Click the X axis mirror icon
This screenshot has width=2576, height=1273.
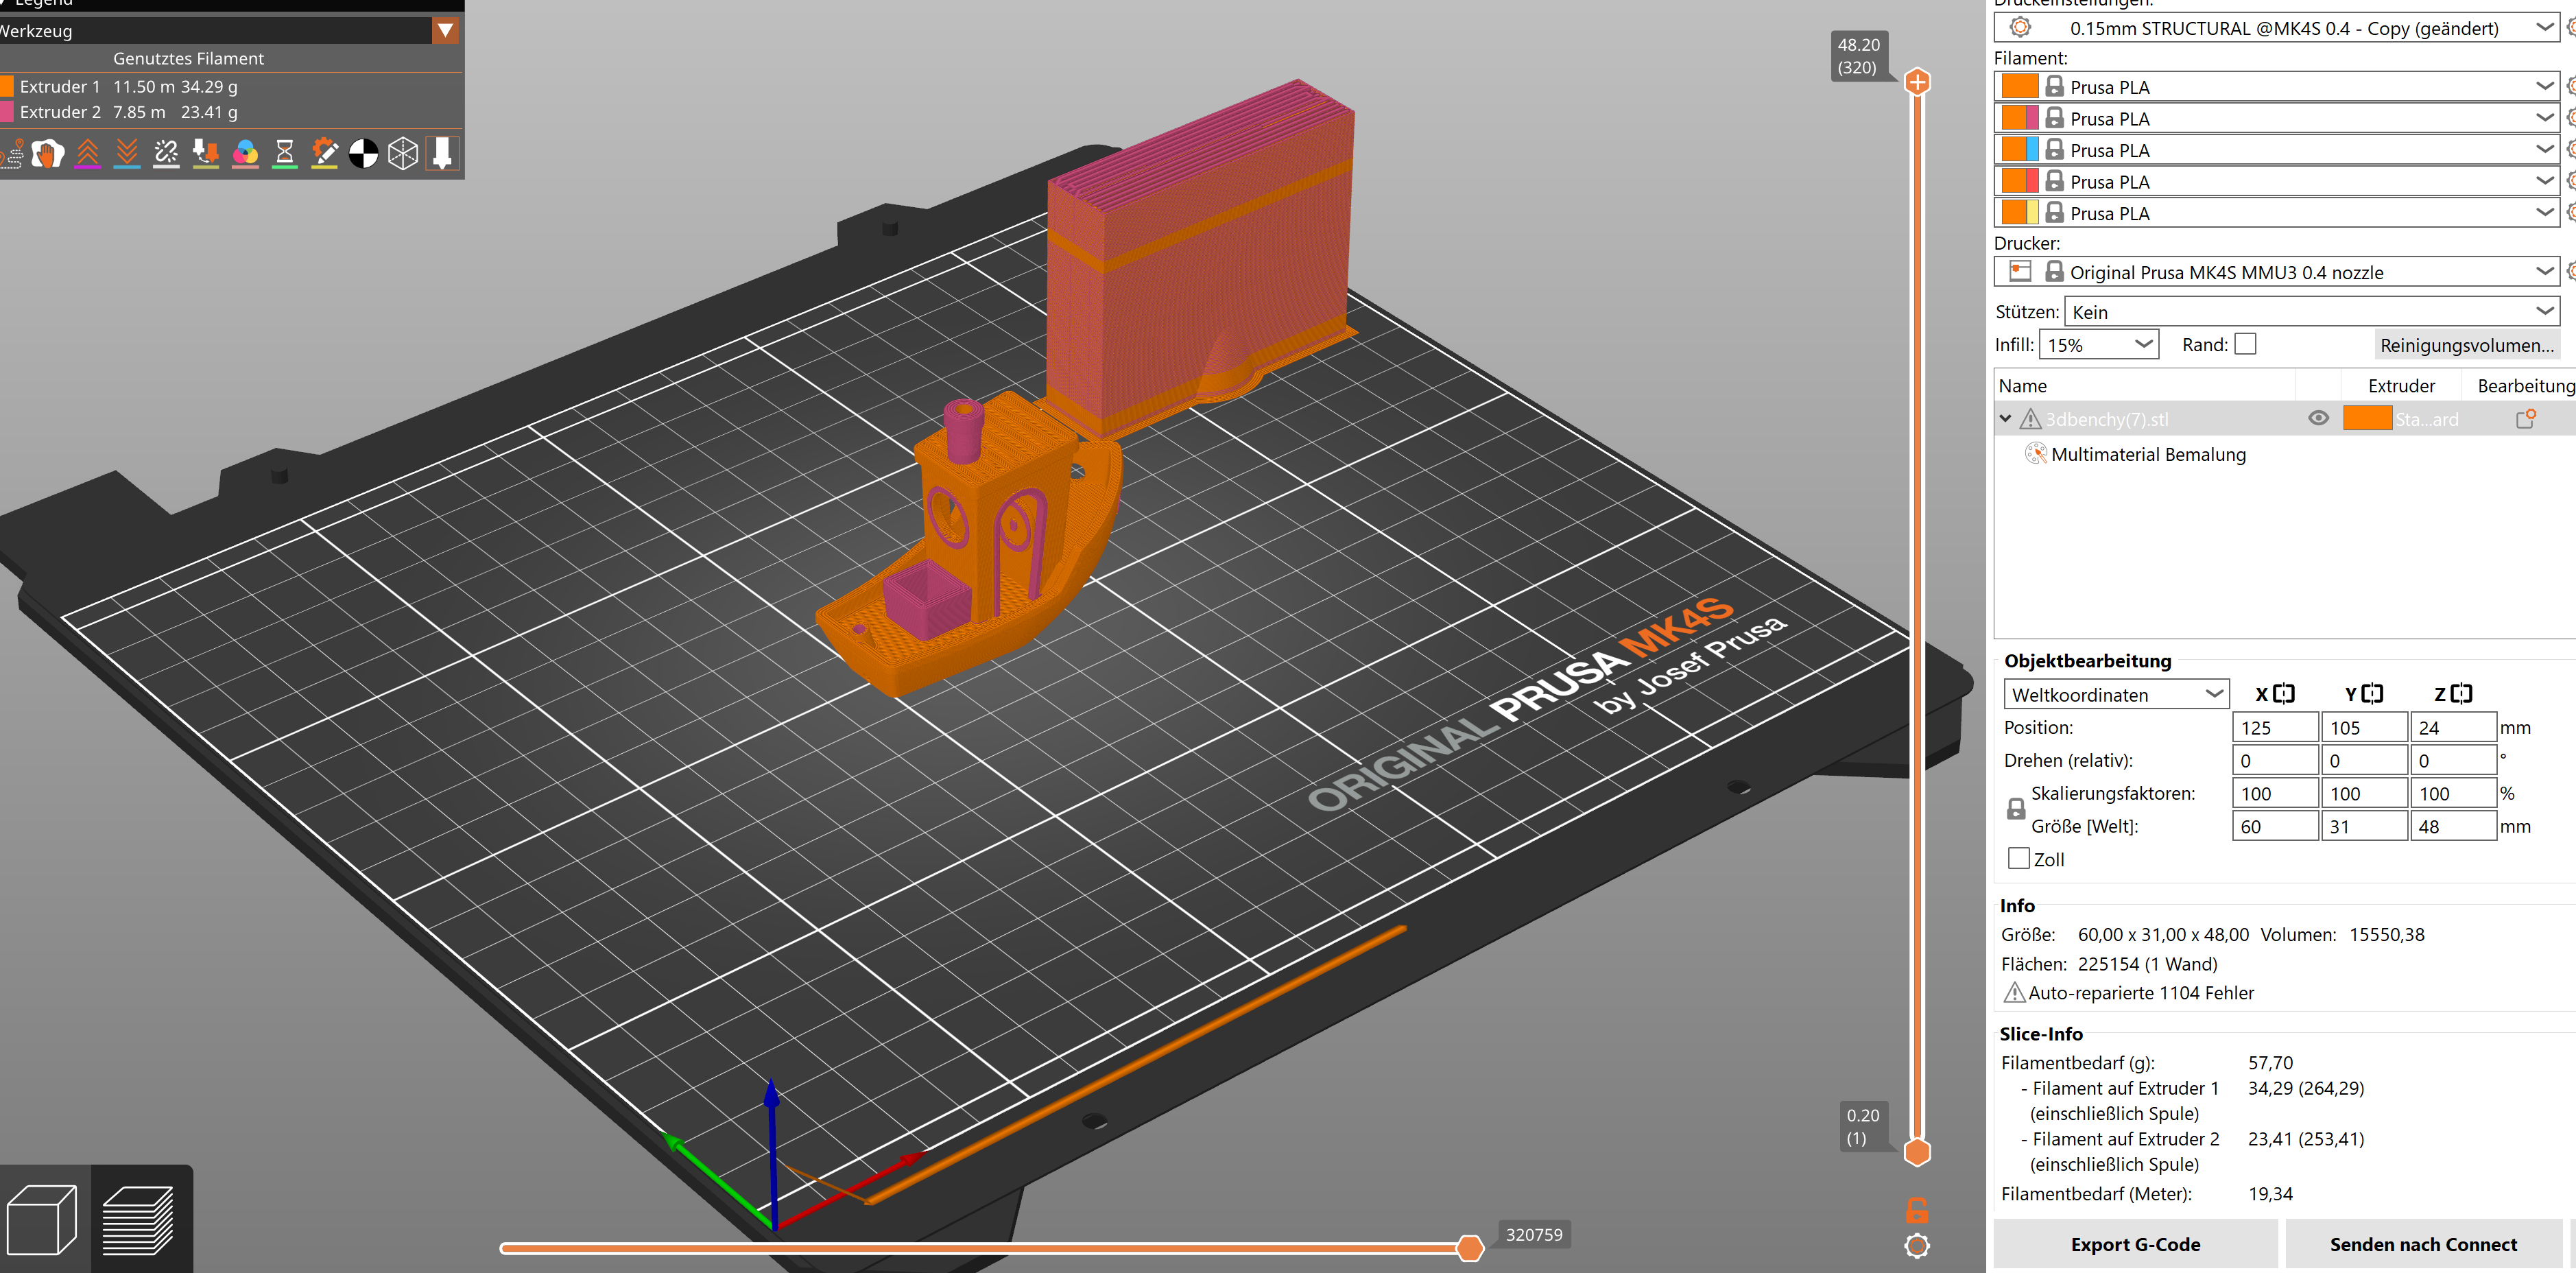pyautogui.click(x=2284, y=694)
